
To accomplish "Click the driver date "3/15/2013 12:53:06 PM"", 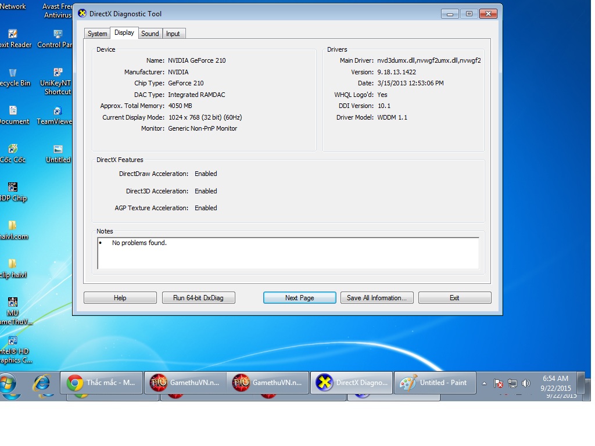I will [x=410, y=83].
